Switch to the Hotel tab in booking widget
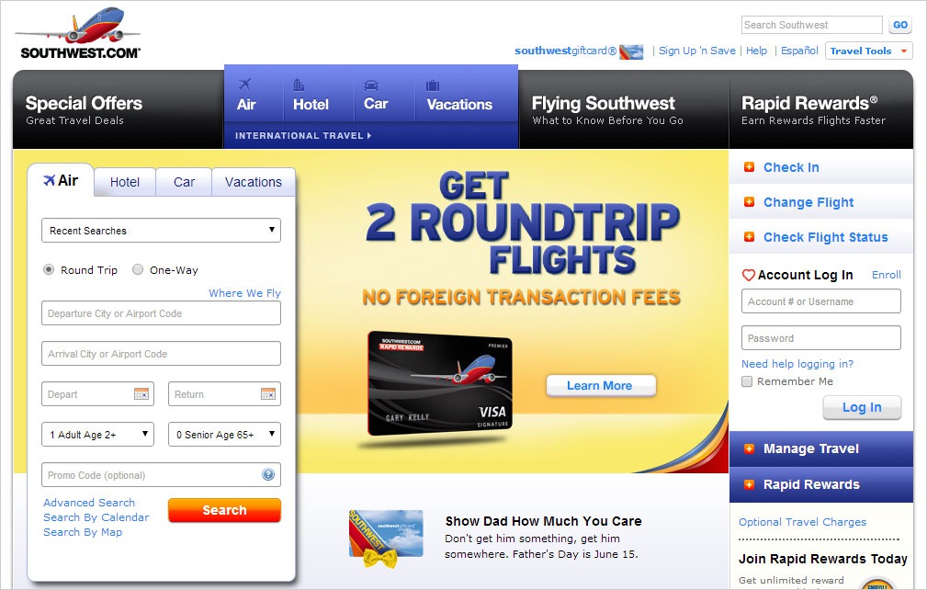 (125, 182)
